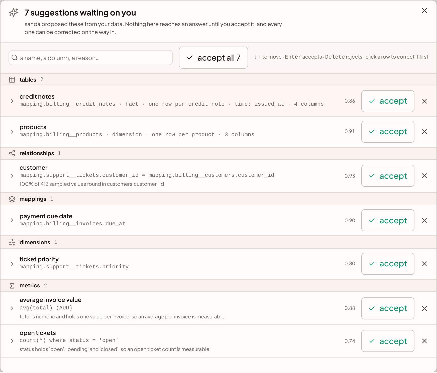Accept the credit notes table
Screen dimensions: 437x373
[x=388, y=101]
